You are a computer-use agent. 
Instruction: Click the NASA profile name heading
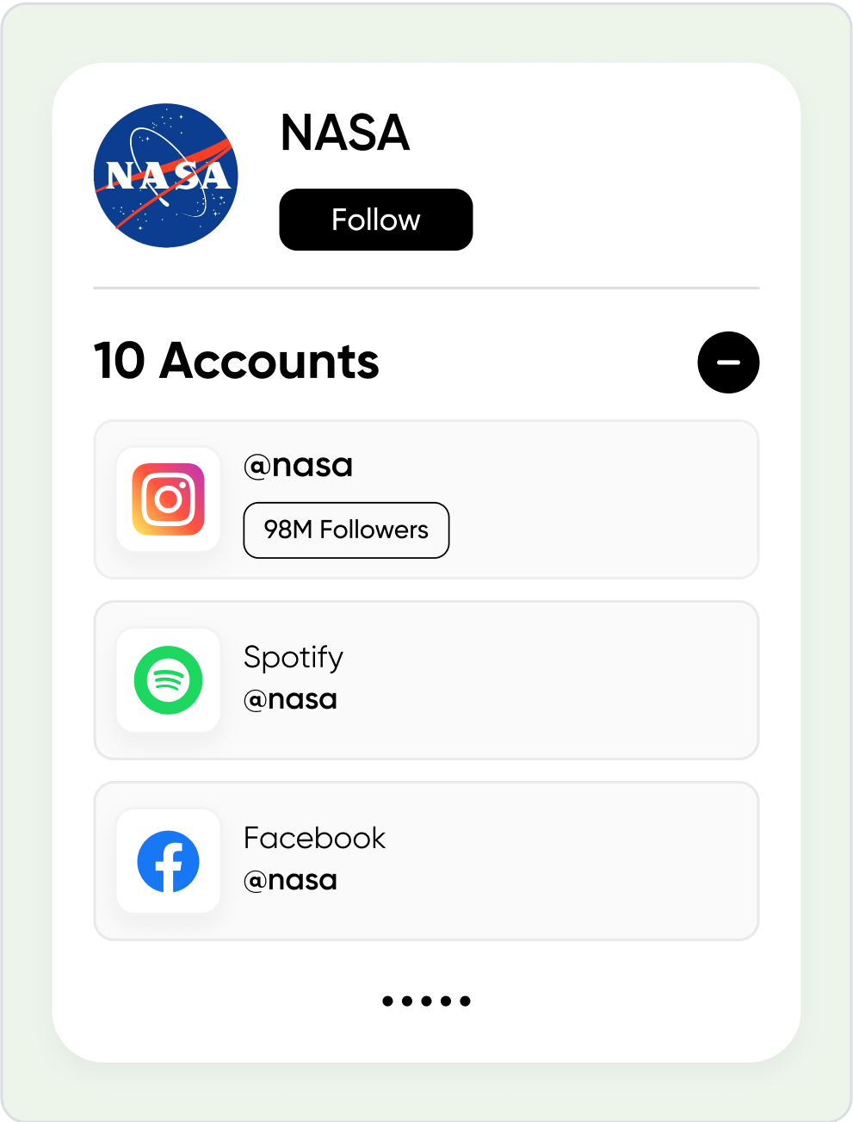pos(345,133)
